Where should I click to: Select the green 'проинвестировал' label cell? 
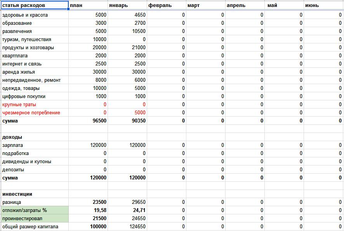click(34, 219)
